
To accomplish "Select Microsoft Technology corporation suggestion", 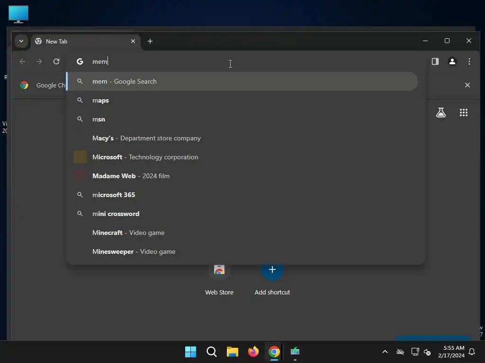I will tap(243, 157).
